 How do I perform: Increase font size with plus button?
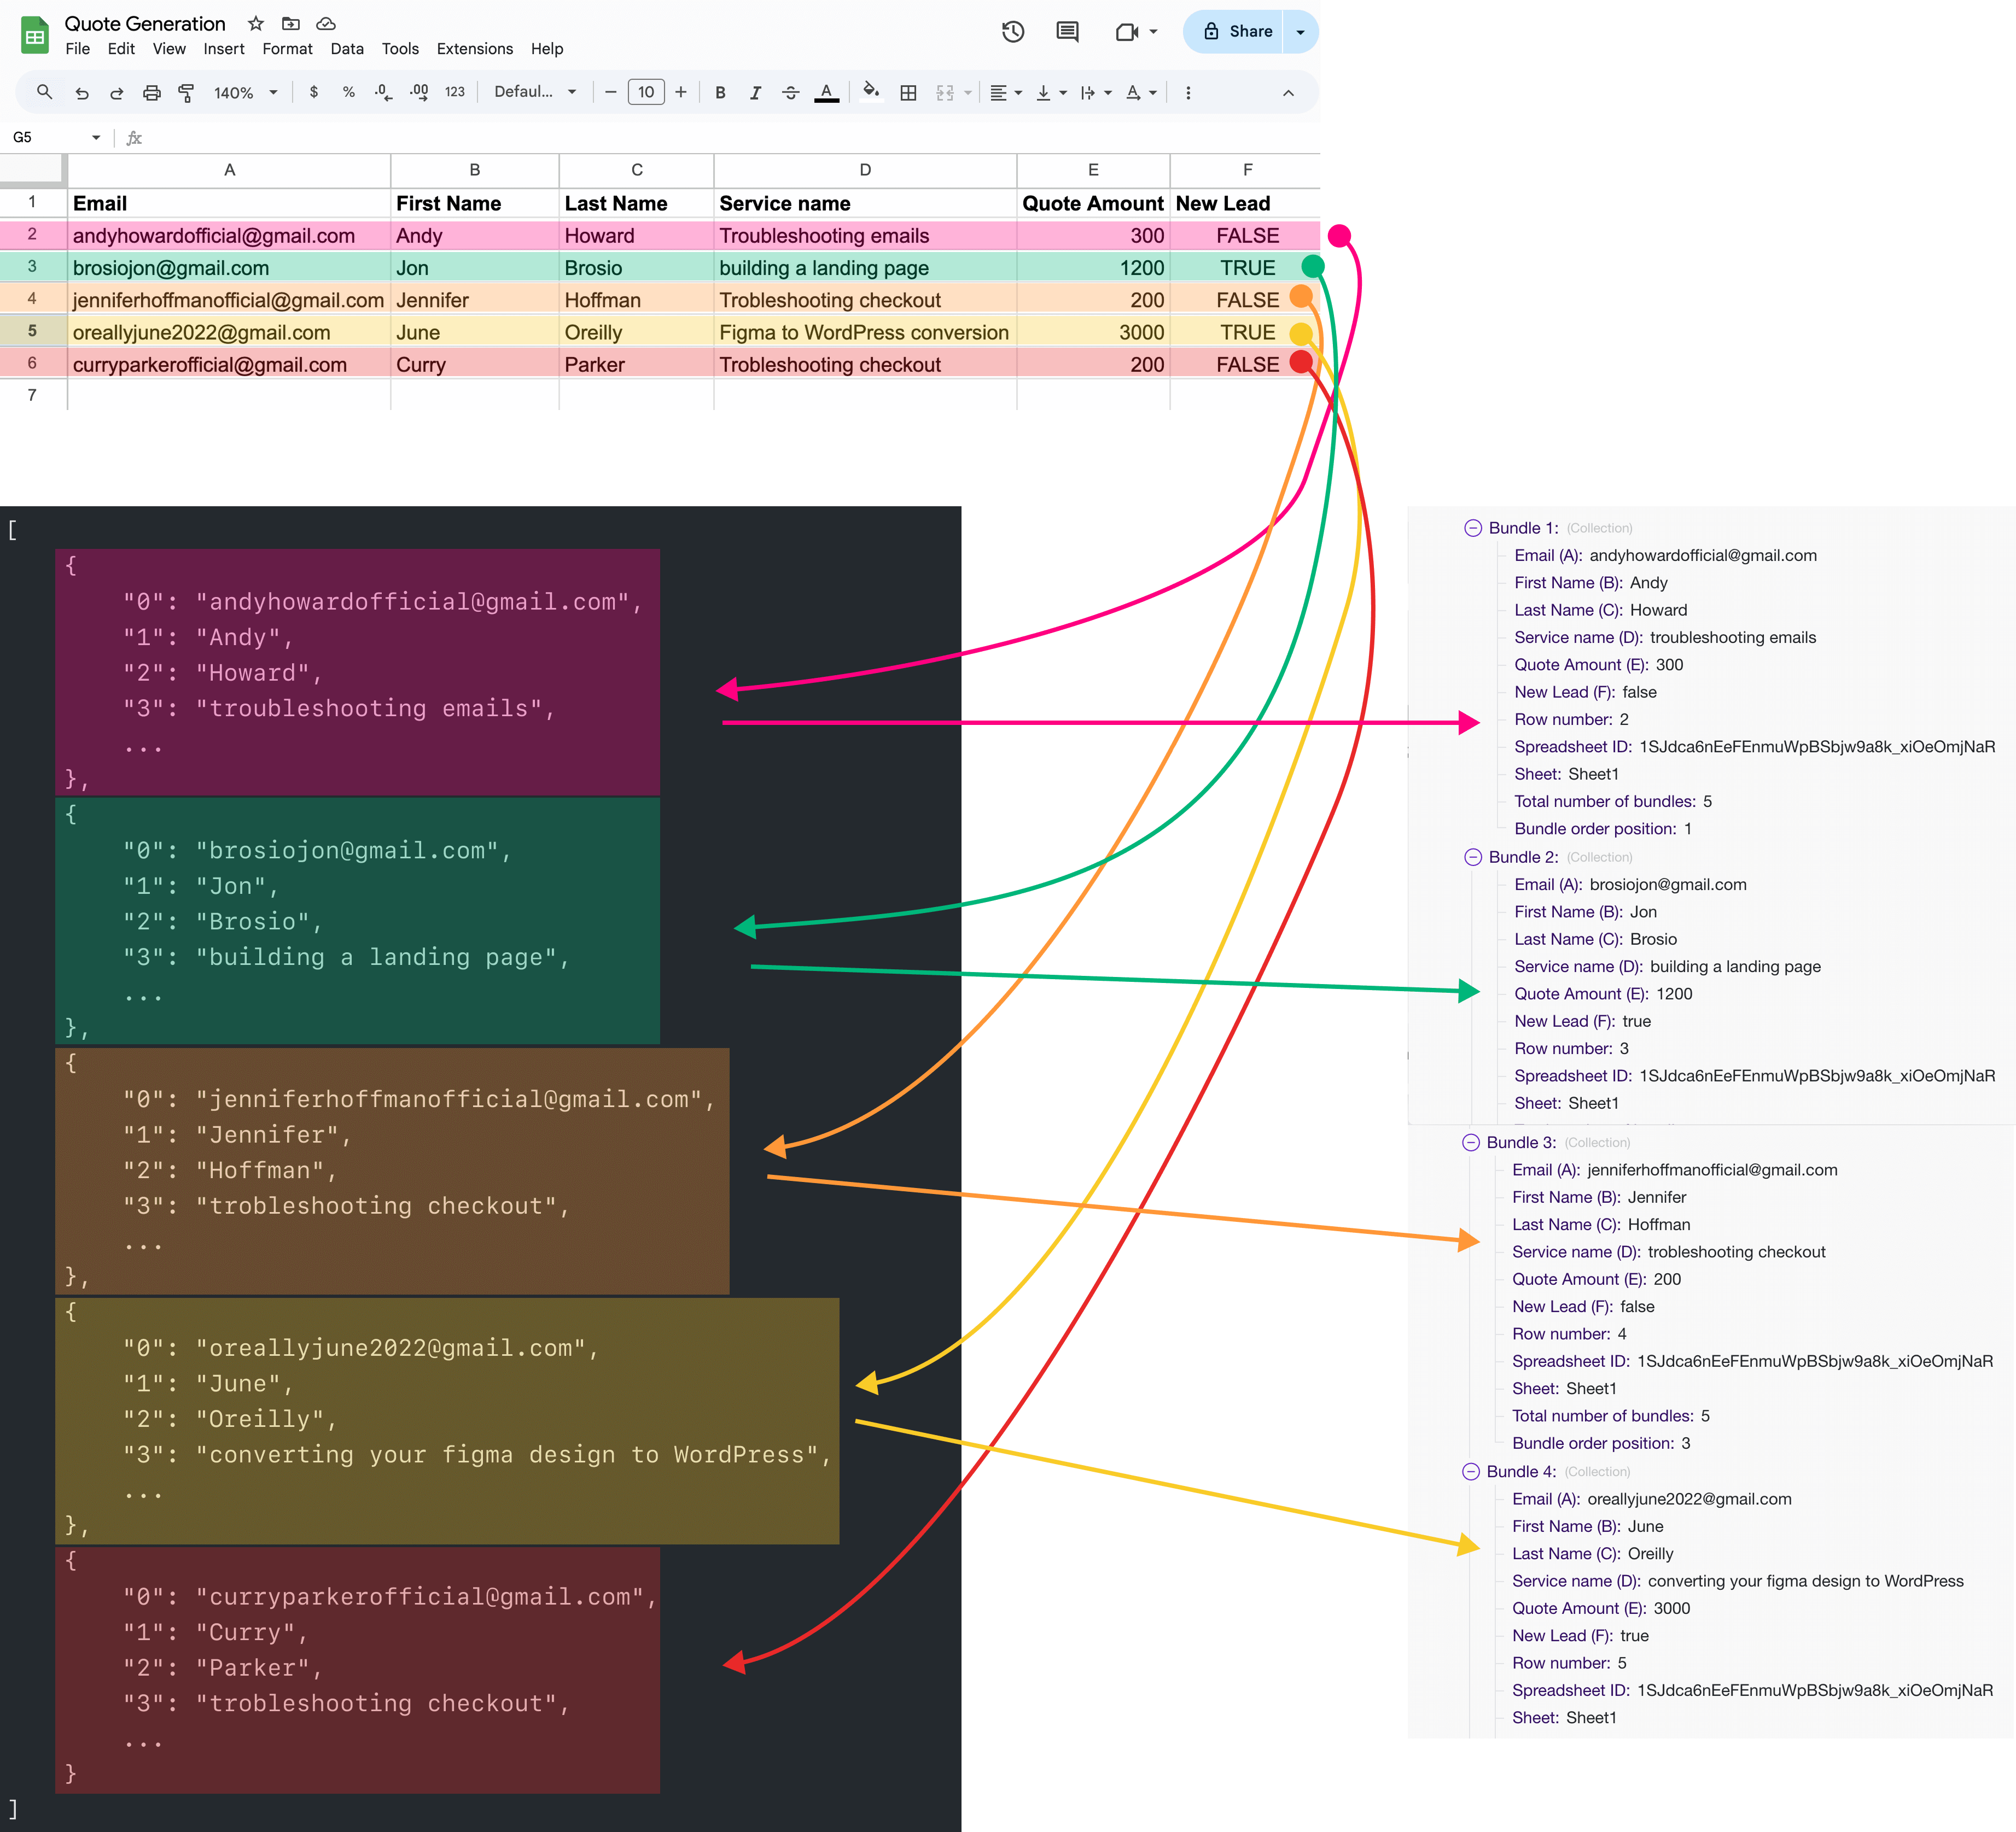pyautogui.click(x=681, y=93)
